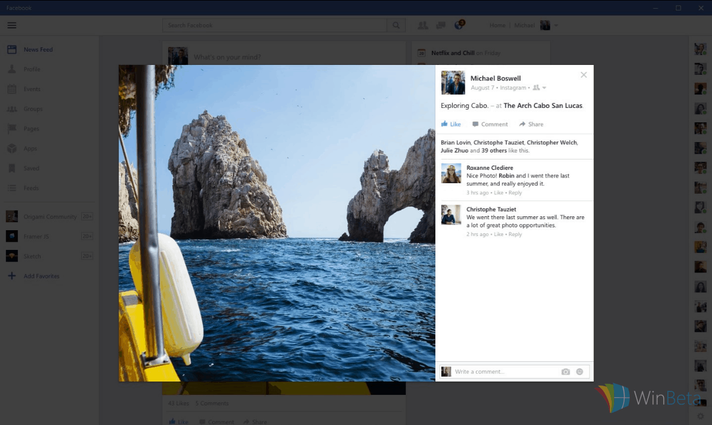Open chat settings gear icon
The height and width of the screenshot is (425, 712).
pyautogui.click(x=700, y=416)
